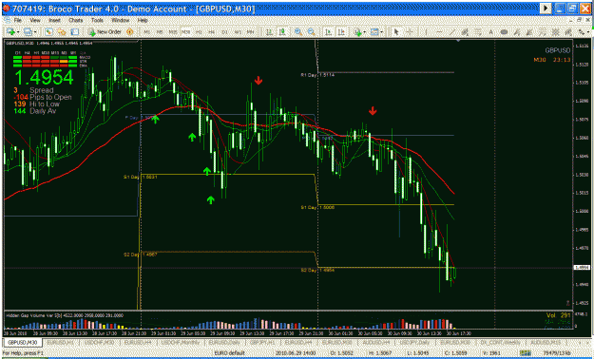The height and width of the screenshot is (359, 594).
Task: Click the connection status bars icon
Action: pyautogui.click(x=526, y=353)
